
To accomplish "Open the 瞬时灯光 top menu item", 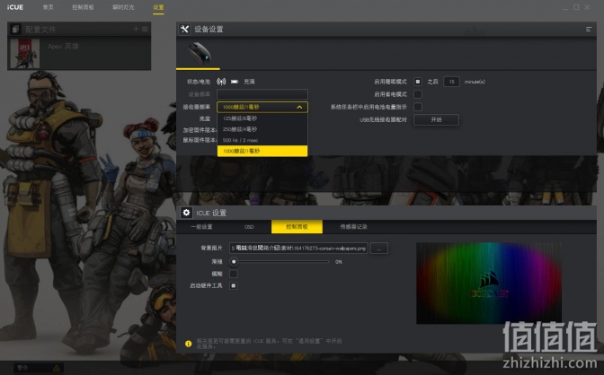I will [x=123, y=7].
